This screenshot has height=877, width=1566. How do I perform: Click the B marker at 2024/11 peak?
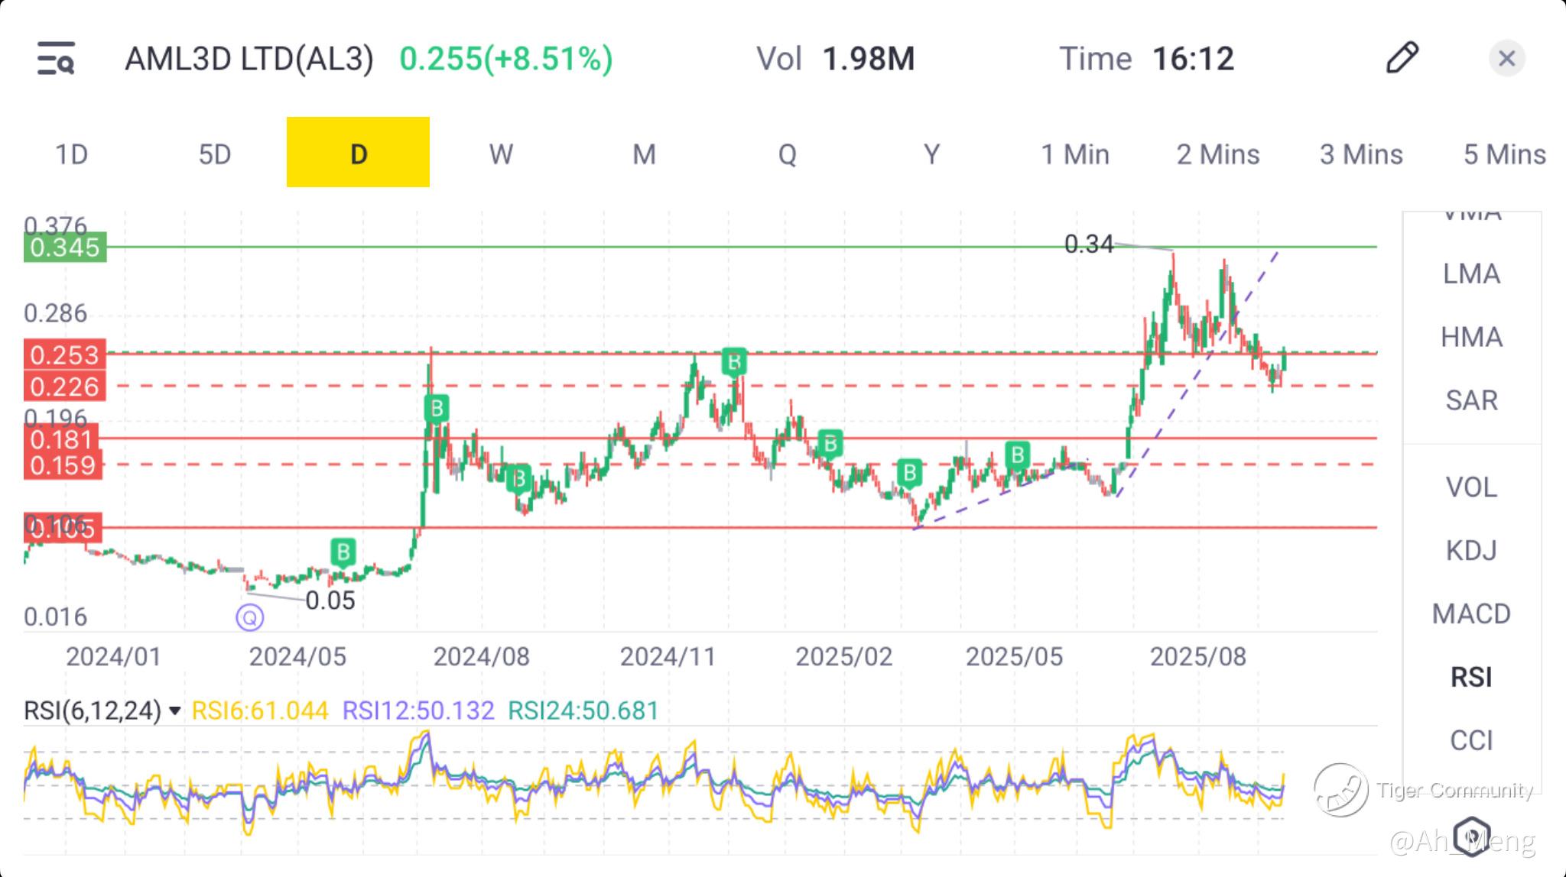tap(734, 361)
